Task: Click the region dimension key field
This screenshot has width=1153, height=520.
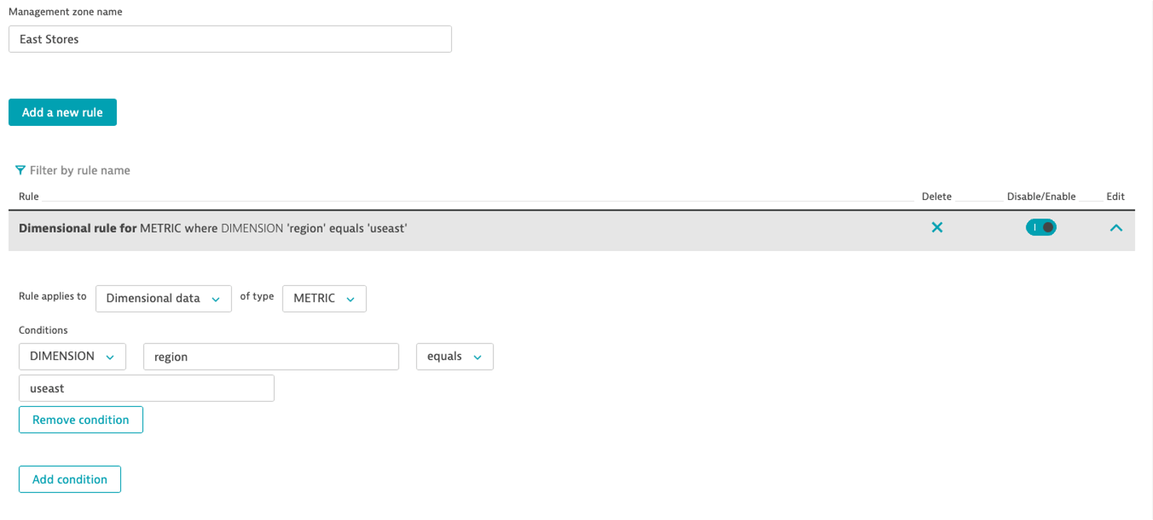Action: click(271, 356)
